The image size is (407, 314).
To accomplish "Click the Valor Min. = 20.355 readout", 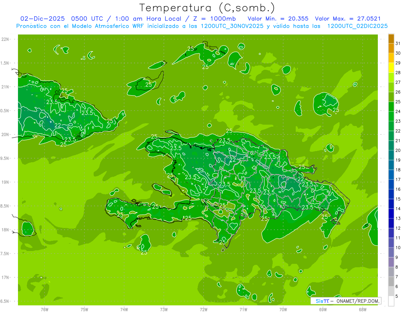I will tap(277, 18).
